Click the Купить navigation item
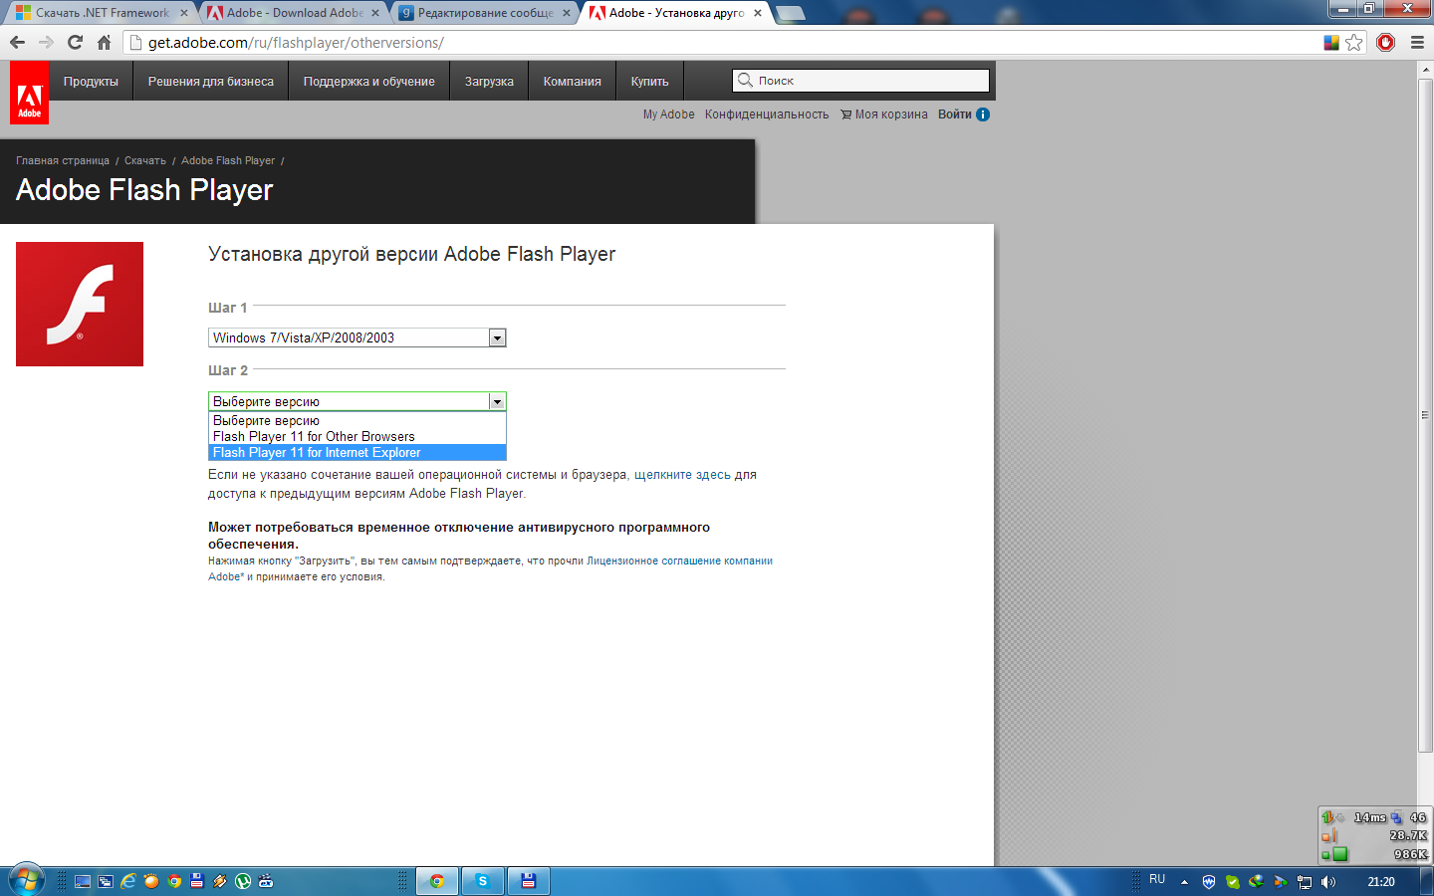1434x896 pixels. (649, 82)
